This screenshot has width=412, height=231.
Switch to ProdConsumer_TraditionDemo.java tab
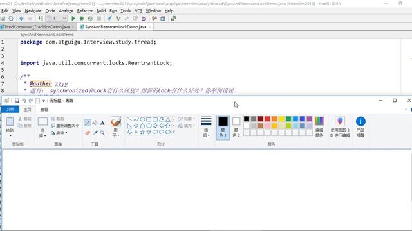click(x=37, y=27)
